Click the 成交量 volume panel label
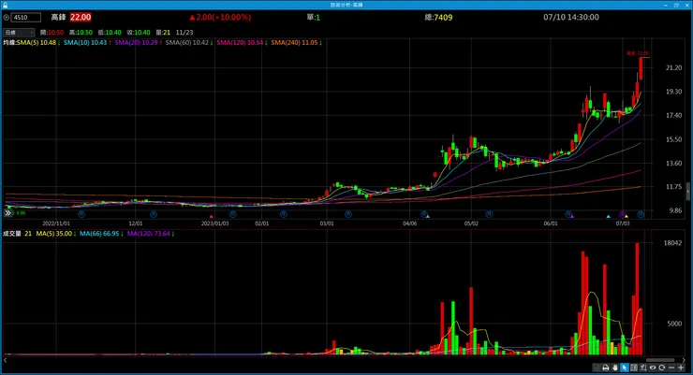 coord(12,234)
